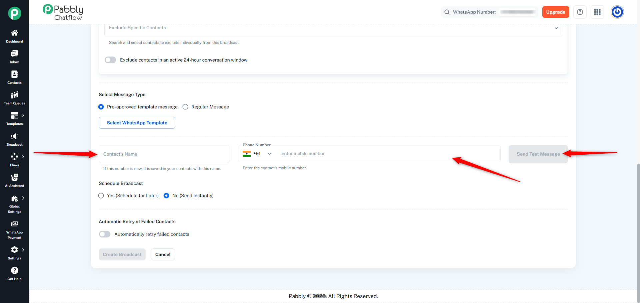640x303 pixels.
Task: Open the Inbox from sidebar
Action: [14, 57]
